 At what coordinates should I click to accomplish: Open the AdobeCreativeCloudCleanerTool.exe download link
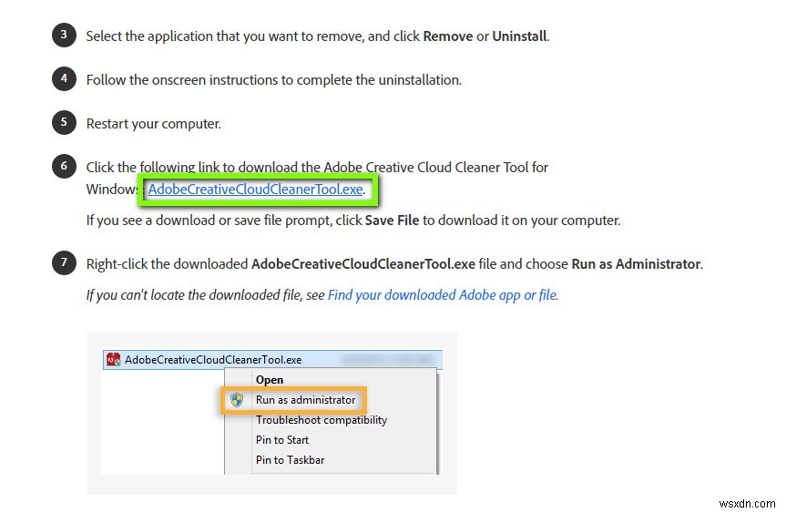(x=255, y=190)
